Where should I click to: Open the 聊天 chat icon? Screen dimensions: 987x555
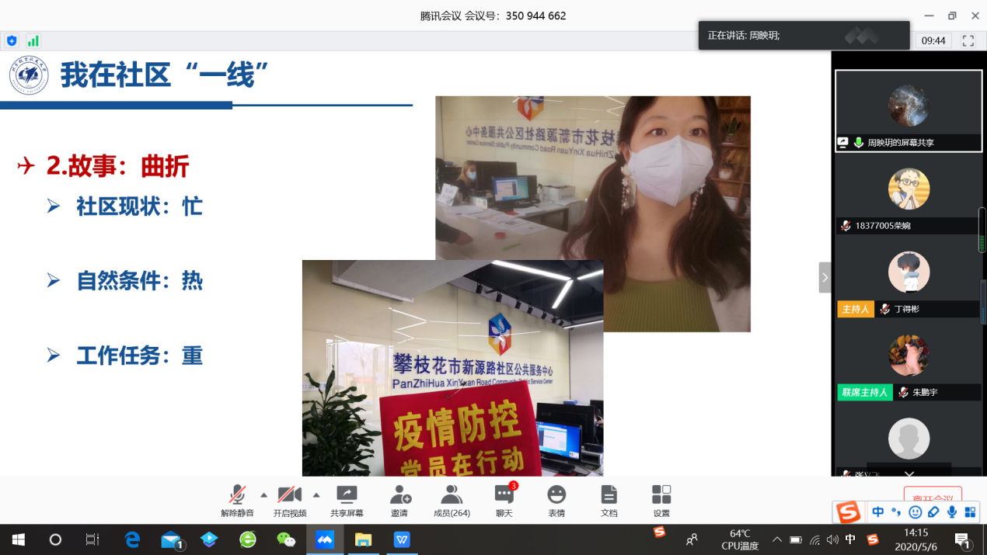coord(504,499)
